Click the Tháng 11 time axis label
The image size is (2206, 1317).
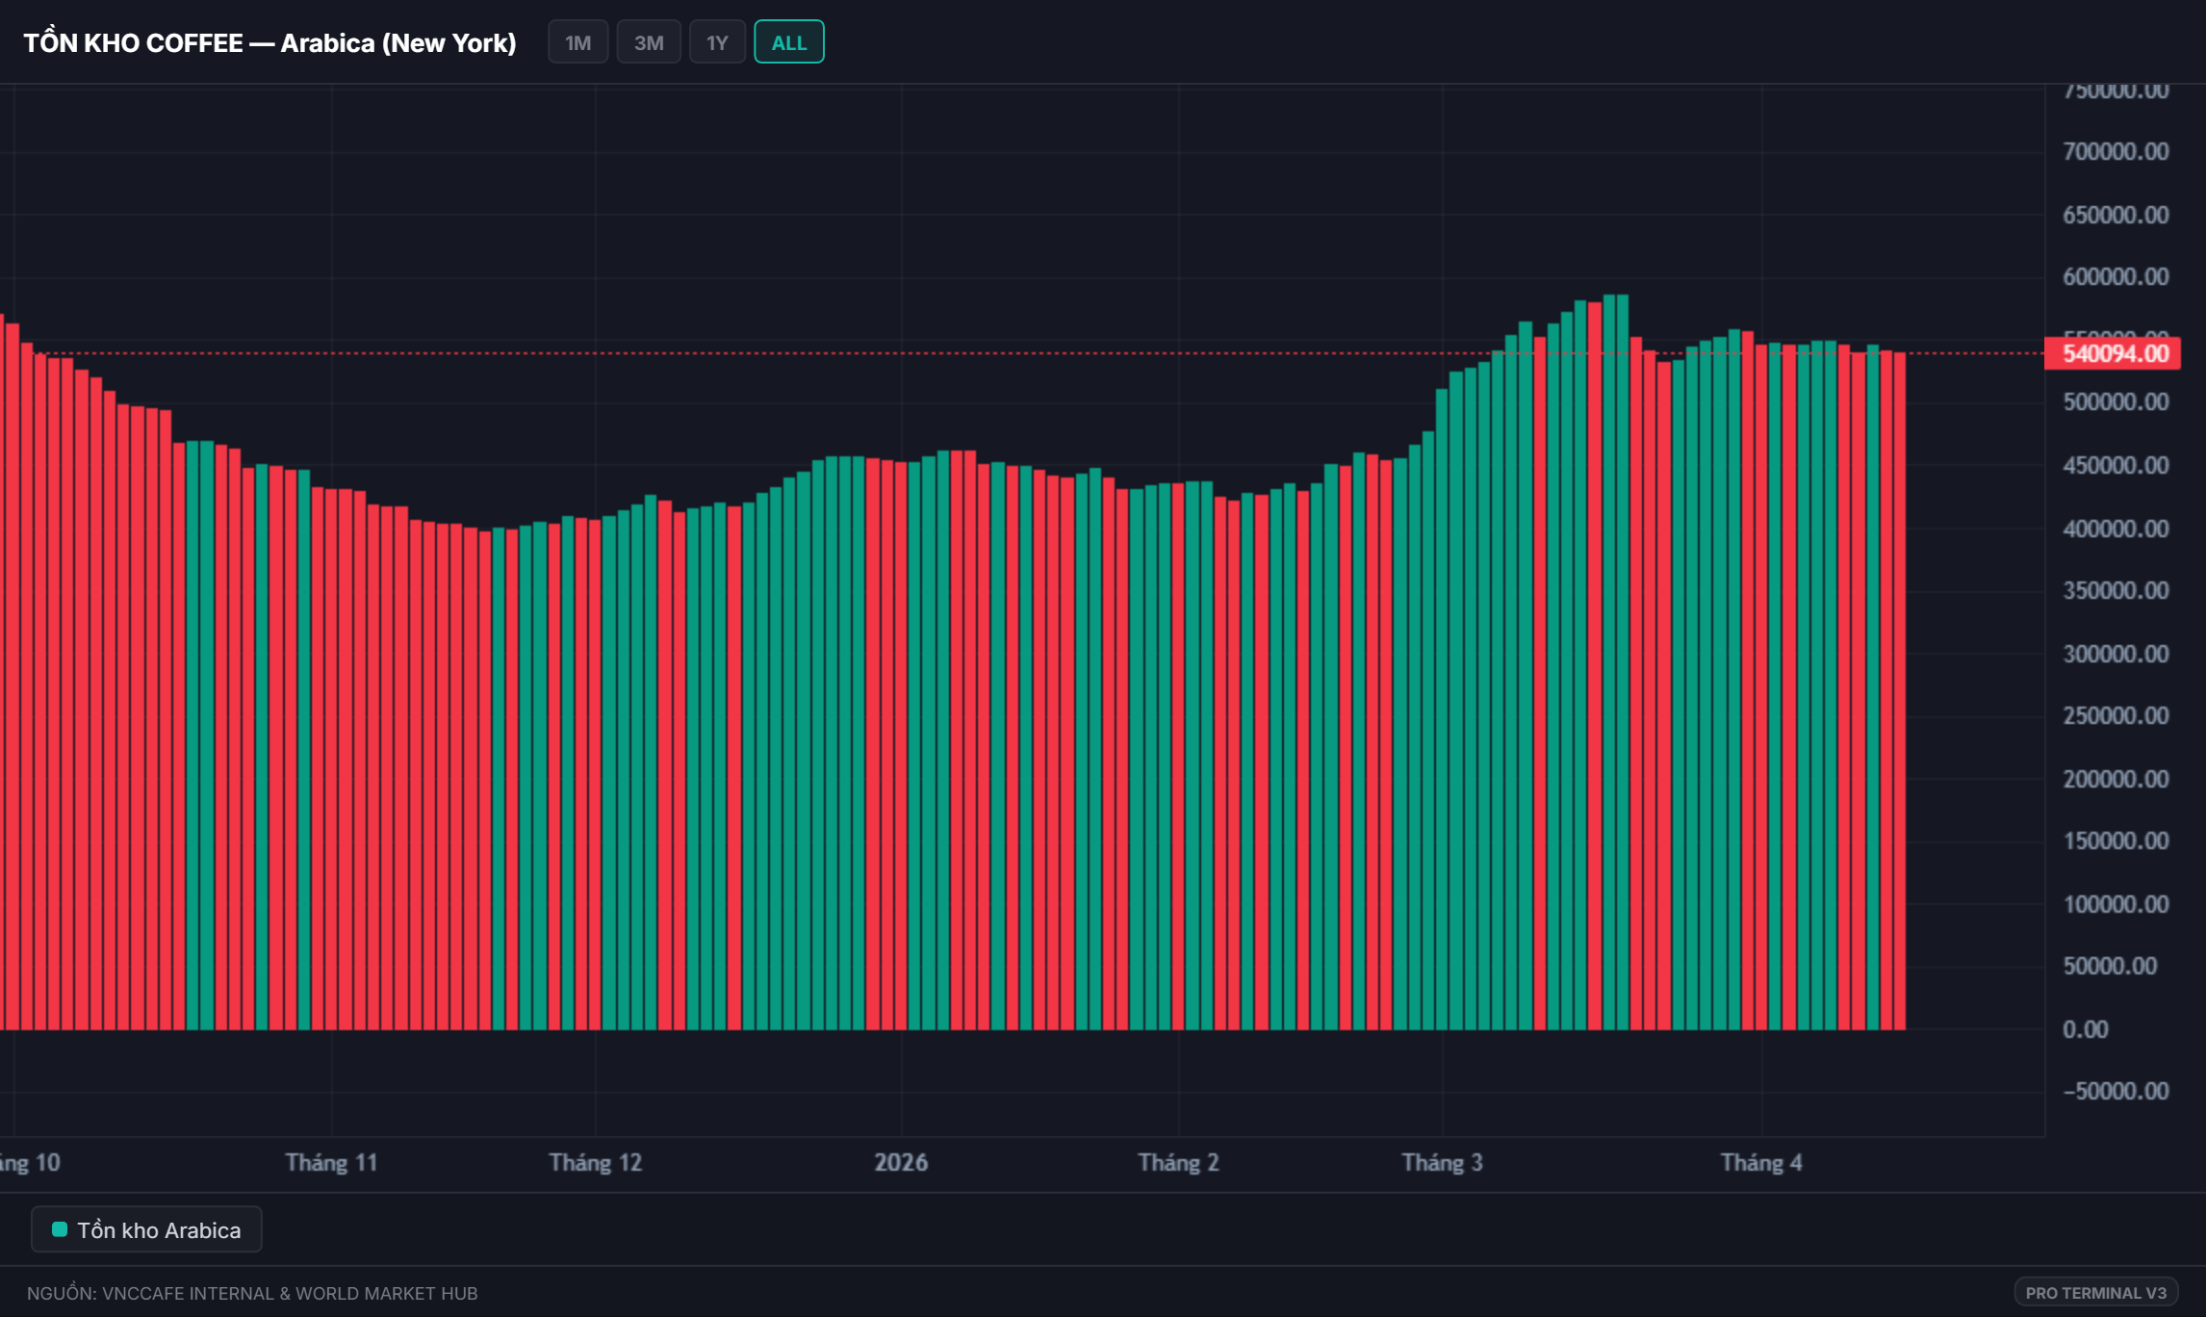point(331,1162)
